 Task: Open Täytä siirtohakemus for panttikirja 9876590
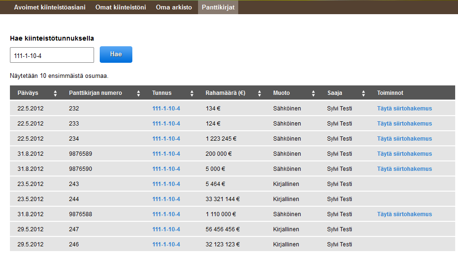pos(404,169)
